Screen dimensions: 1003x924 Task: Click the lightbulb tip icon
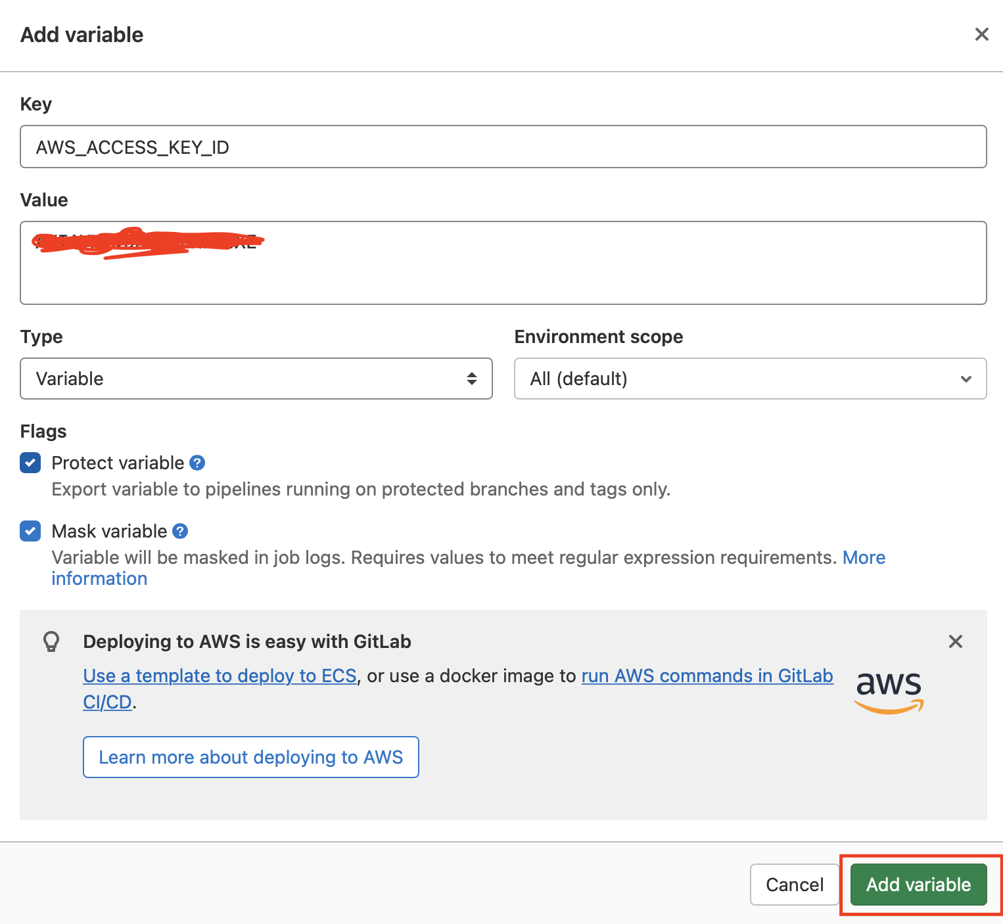(x=51, y=641)
